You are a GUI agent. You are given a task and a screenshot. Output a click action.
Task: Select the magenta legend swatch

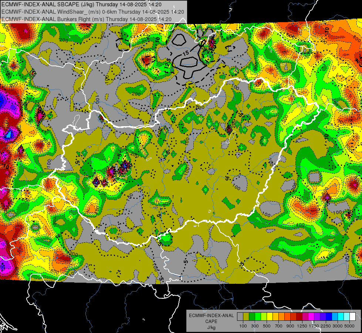click(311, 317)
